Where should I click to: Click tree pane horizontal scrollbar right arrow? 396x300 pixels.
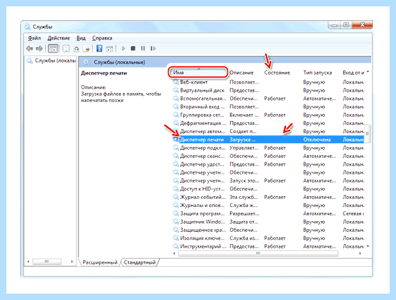pos(72,262)
